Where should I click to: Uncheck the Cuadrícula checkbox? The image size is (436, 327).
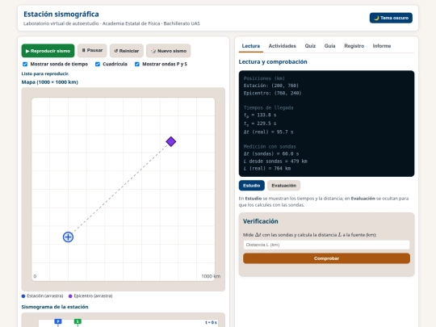coord(98,65)
